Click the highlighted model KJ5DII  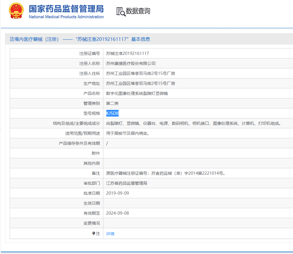point(112,113)
